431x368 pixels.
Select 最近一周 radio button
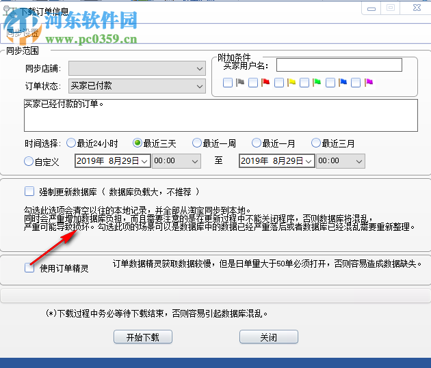(197, 143)
